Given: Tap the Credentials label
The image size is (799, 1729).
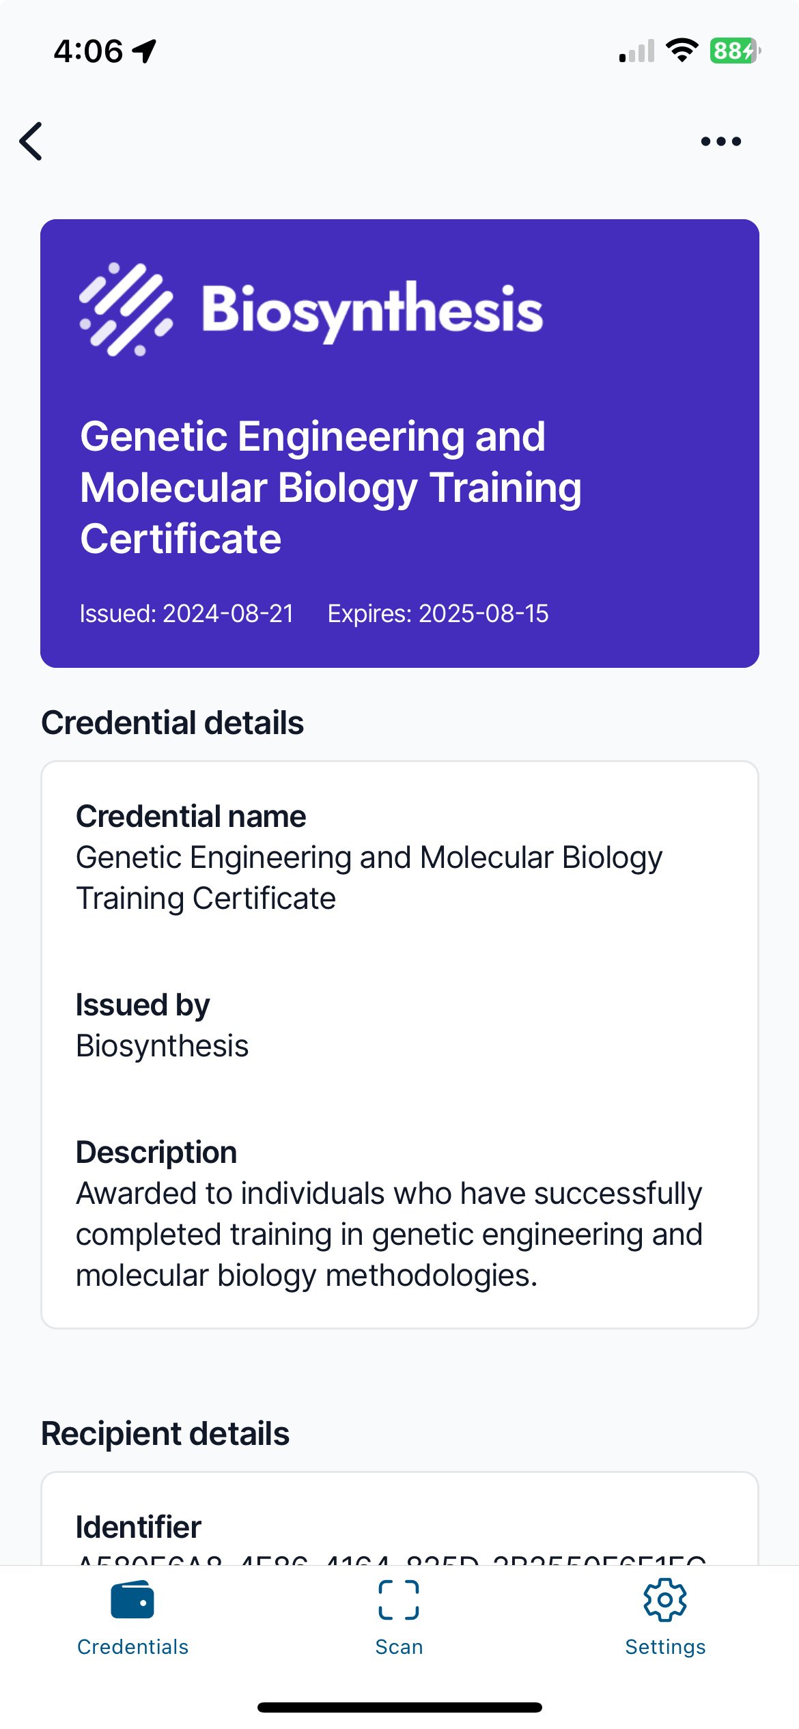Looking at the screenshot, I should [x=132, y=1646].
